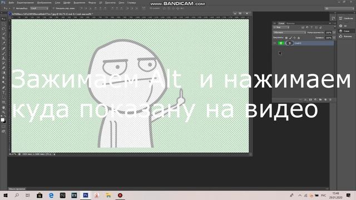This screenshot has width=356, height=200.
Task: Open the history panel dock icon
Action: pos(333,18)
